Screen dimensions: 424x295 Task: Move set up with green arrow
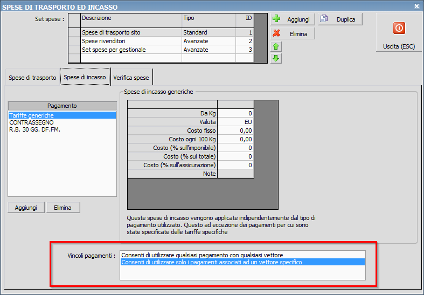tap(276, 46)
